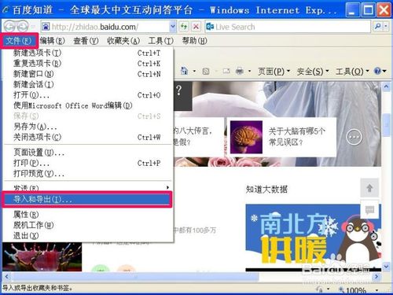Click the feedback chat bubble icon

pos(369,210)
